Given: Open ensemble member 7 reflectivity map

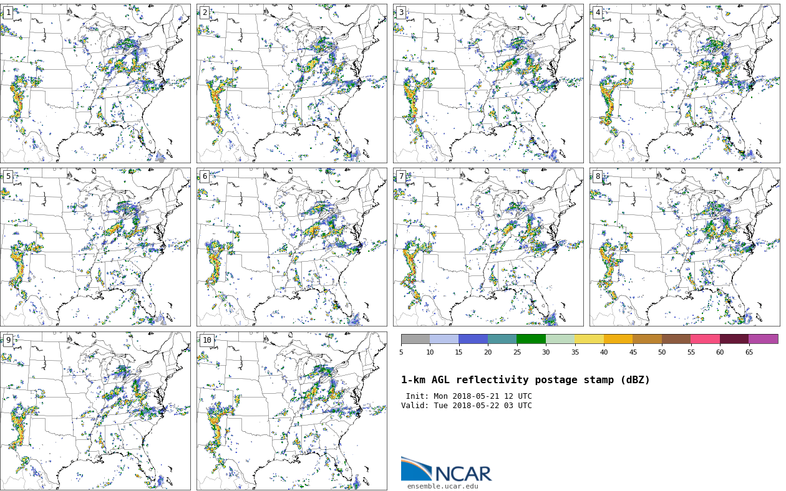Looking at the screenshot, I should pyautogui.click(x=488, y=247).
